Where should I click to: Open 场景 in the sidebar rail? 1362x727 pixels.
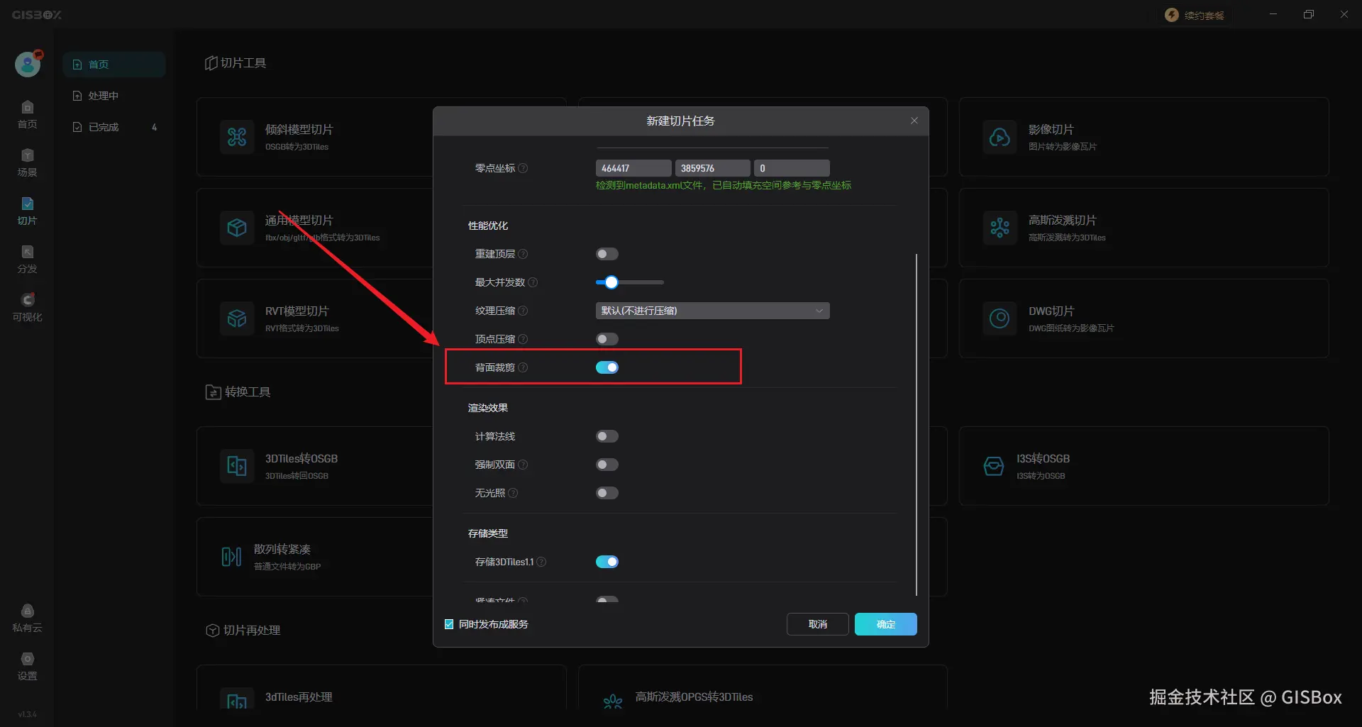tap(27, 162)
